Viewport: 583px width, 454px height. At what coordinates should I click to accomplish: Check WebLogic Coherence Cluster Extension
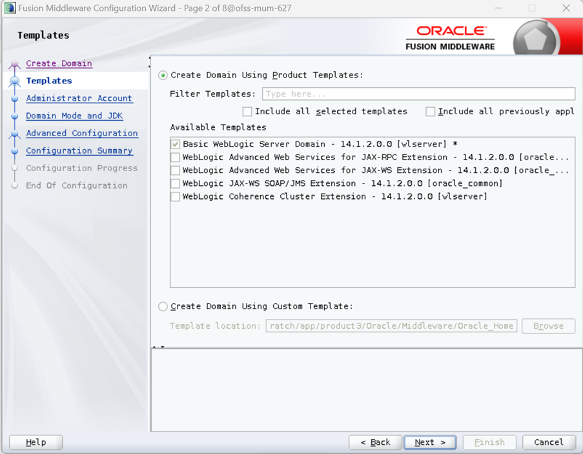coord(175,196)
